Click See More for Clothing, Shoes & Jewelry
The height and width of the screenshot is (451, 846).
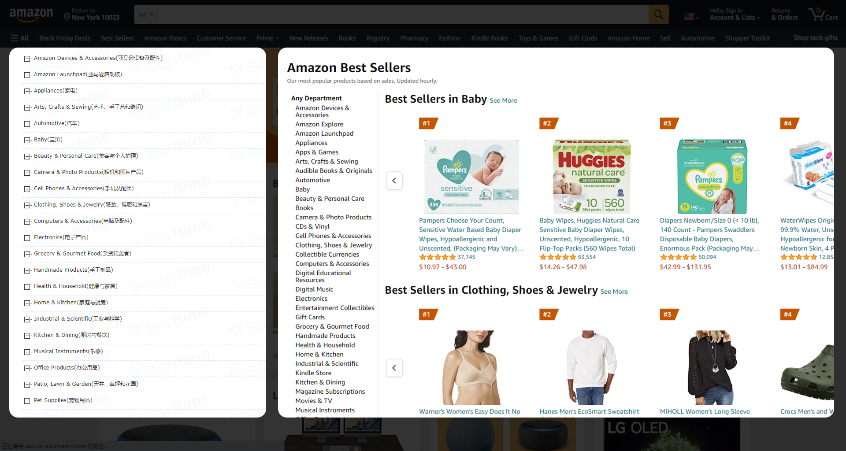tap(614, 292)
